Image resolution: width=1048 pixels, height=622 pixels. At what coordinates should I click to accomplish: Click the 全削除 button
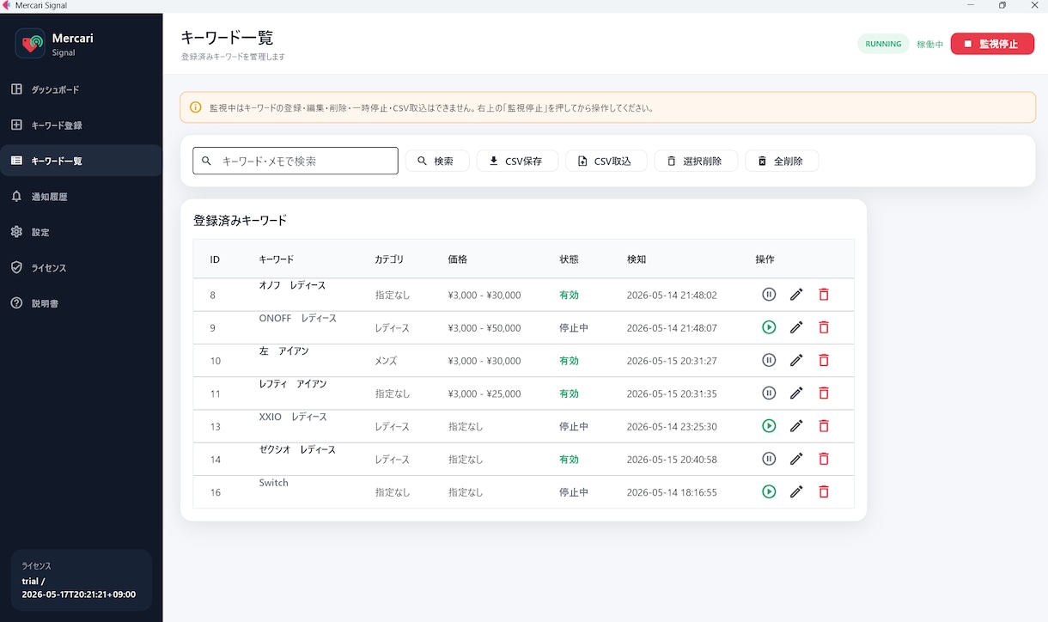782,161
